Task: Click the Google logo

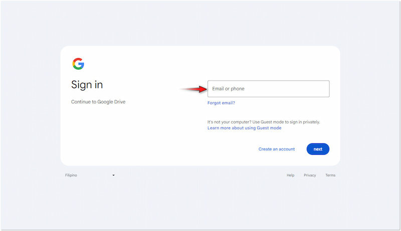Action: [78, 64]
